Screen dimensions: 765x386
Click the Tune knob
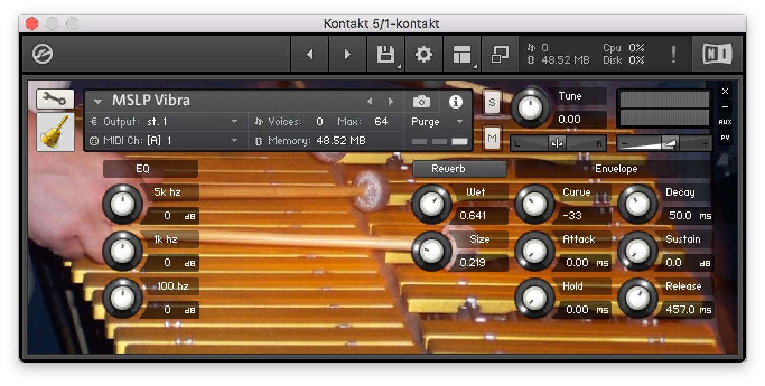pos(530,107)
